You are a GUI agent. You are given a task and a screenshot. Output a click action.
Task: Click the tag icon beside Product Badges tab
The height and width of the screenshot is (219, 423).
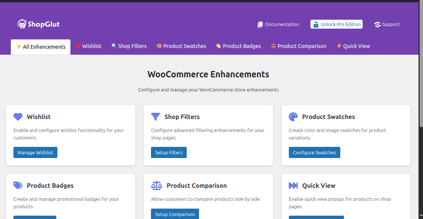[218, 46]
